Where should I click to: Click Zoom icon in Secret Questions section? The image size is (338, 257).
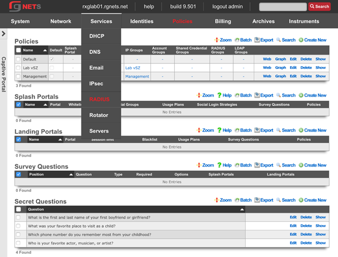(217, 200)
